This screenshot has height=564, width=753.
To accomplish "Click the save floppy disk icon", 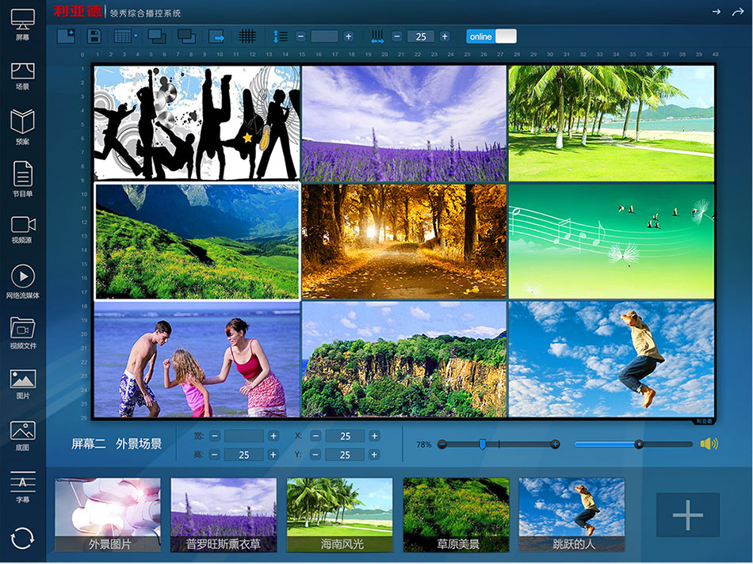I will [x=94, y=36].
